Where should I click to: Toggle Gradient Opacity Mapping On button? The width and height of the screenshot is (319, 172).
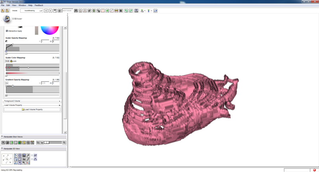tap(7, 83)
